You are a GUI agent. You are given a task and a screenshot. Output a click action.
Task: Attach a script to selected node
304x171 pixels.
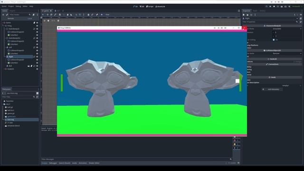pos(34,15)
